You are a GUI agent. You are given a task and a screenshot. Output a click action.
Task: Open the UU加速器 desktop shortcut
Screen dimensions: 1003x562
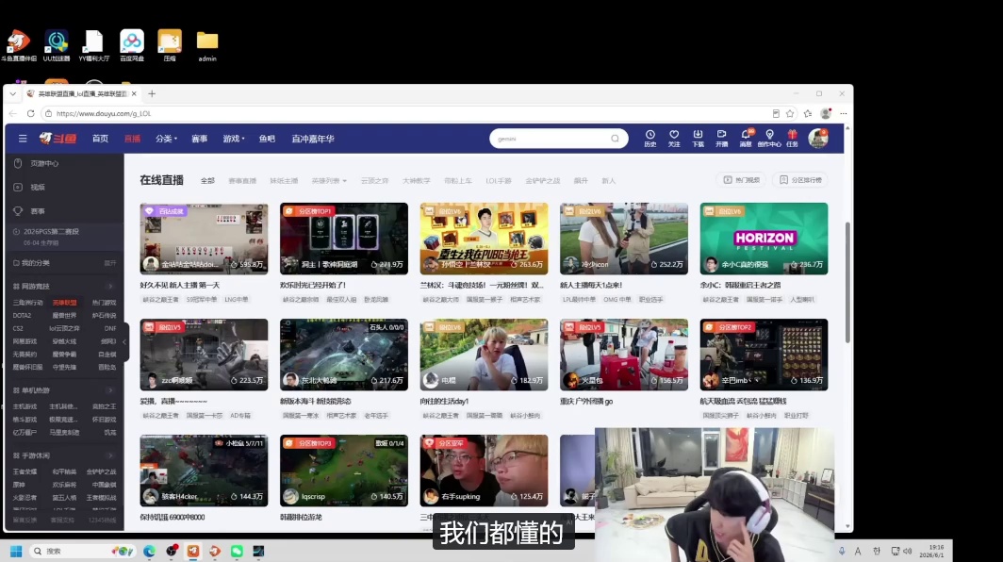point(57,46)
